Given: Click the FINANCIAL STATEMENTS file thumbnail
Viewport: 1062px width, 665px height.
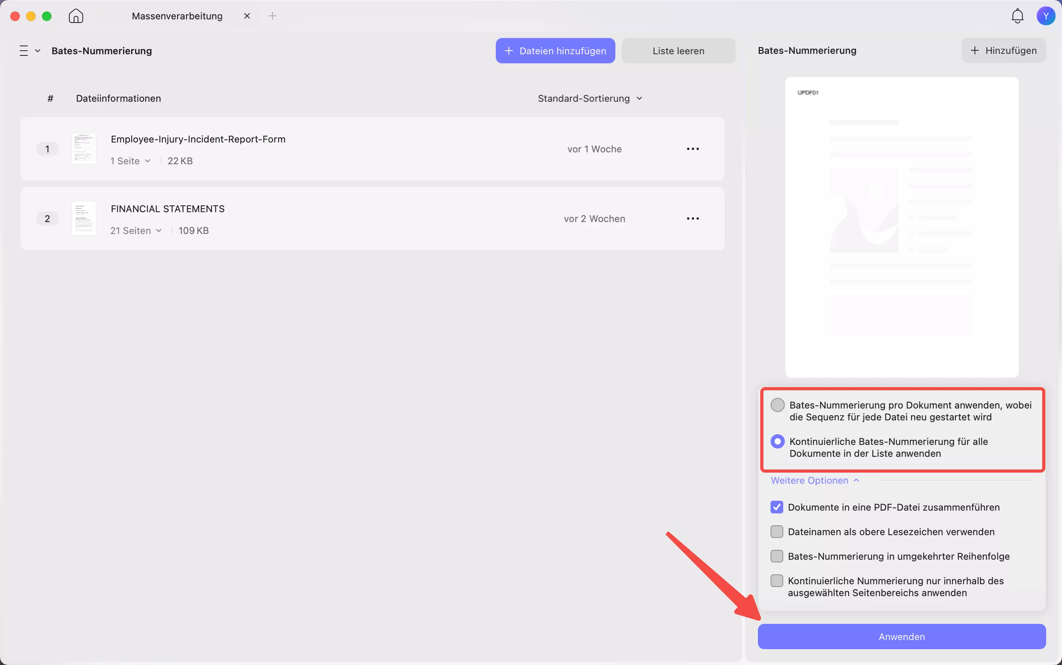Looking at the screenshot, I should pos(84,218).
